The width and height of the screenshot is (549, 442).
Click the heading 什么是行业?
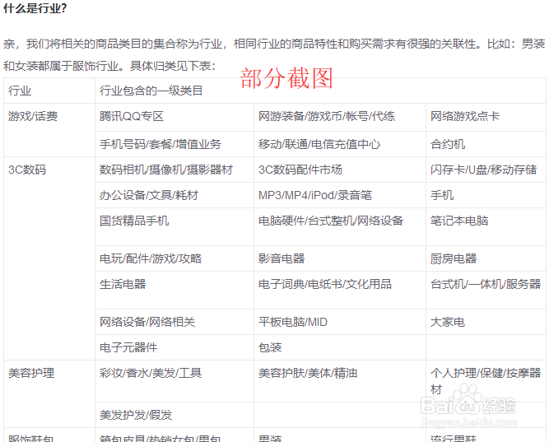(x=35, y=8)
